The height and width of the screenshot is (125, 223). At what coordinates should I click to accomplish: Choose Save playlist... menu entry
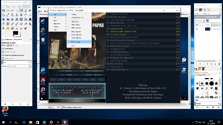pyautogui.click(x=79, y=38)
